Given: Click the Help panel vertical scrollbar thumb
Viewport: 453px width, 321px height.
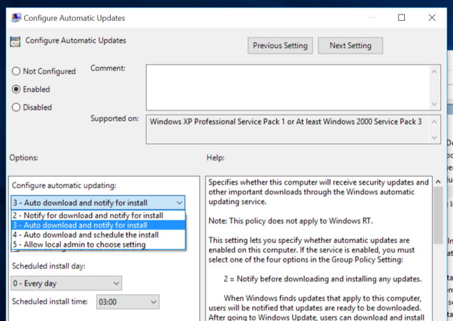Looking at the screenshot, I should pyautogui.click(x=438, y=215).
